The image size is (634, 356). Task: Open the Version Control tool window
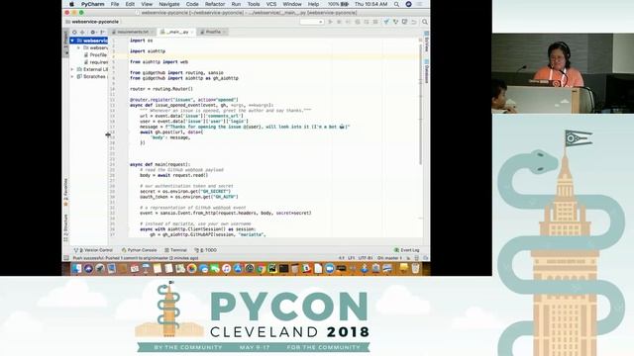(x=93, y=250)
